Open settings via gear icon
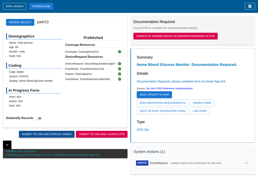The width and height of the screenshot is (258, 184). pos(250,6)
